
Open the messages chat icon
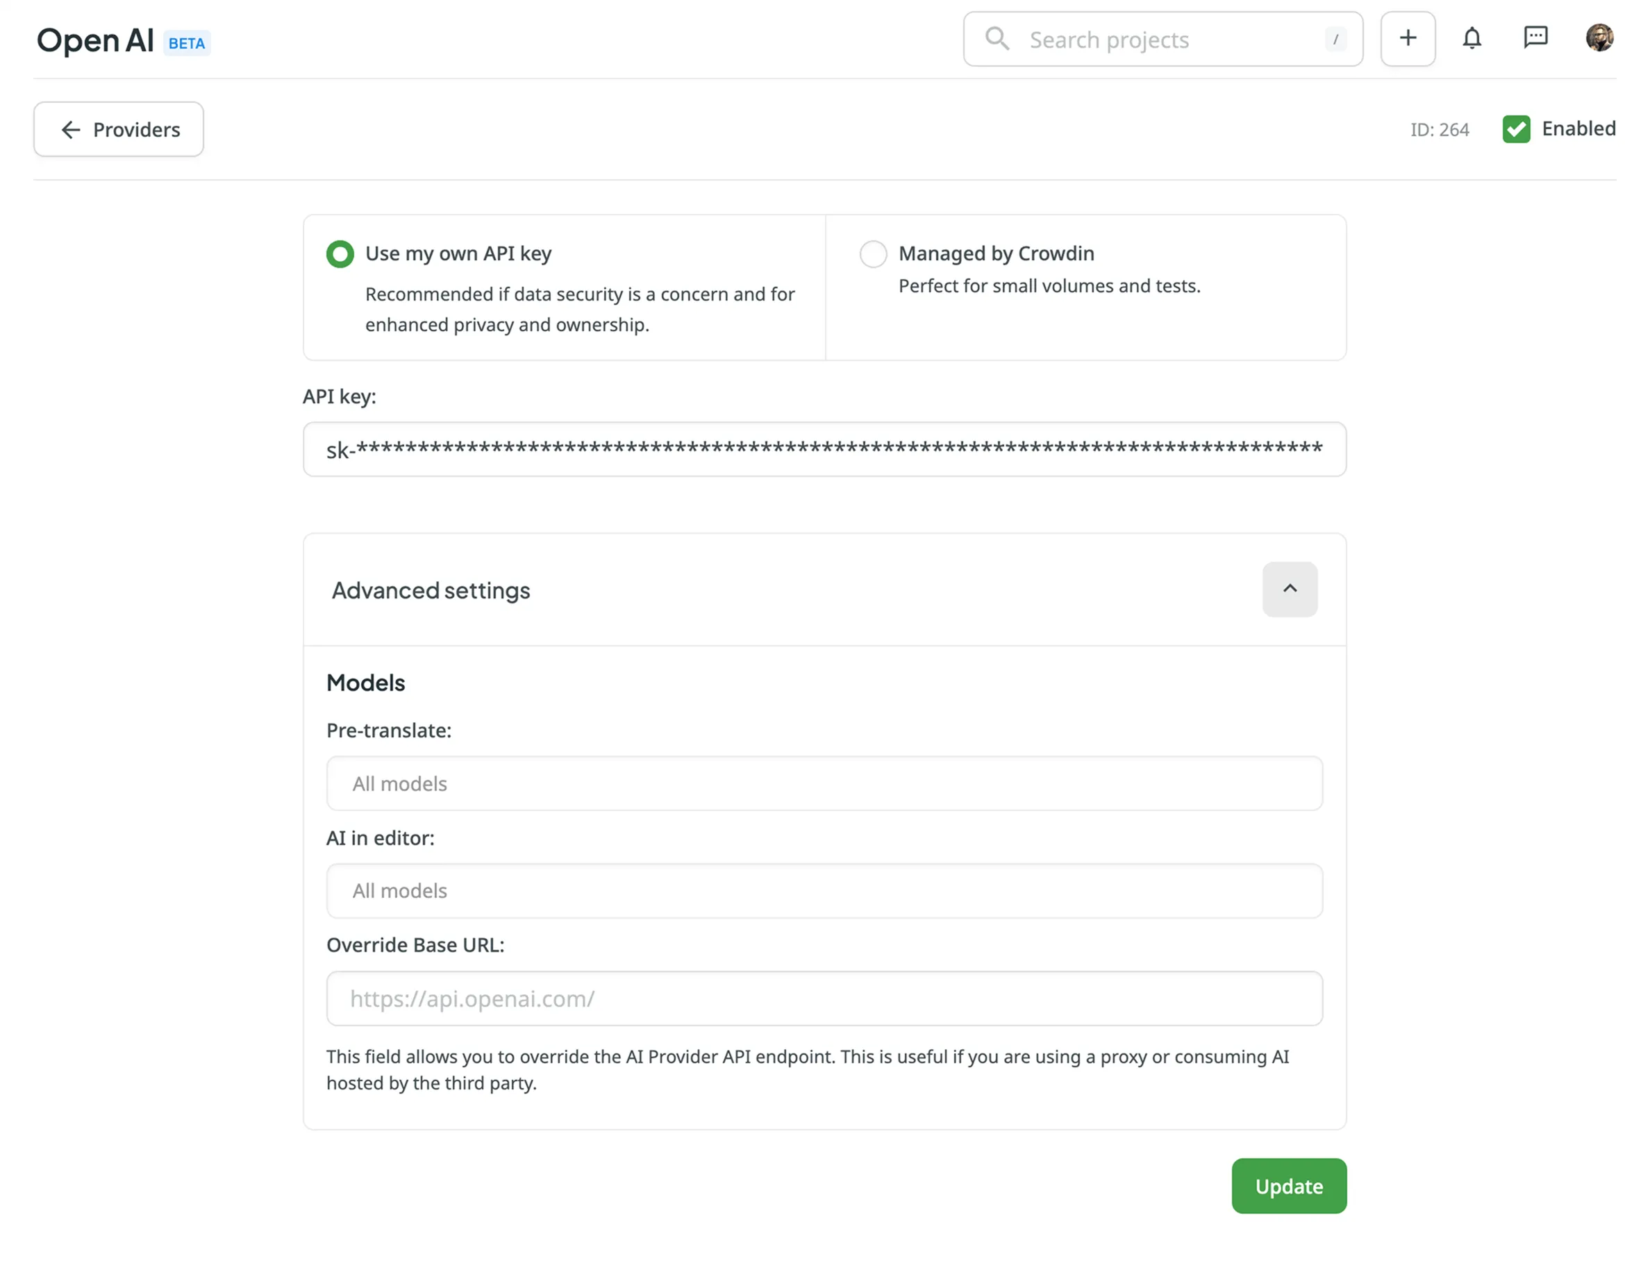point(1535,37)
